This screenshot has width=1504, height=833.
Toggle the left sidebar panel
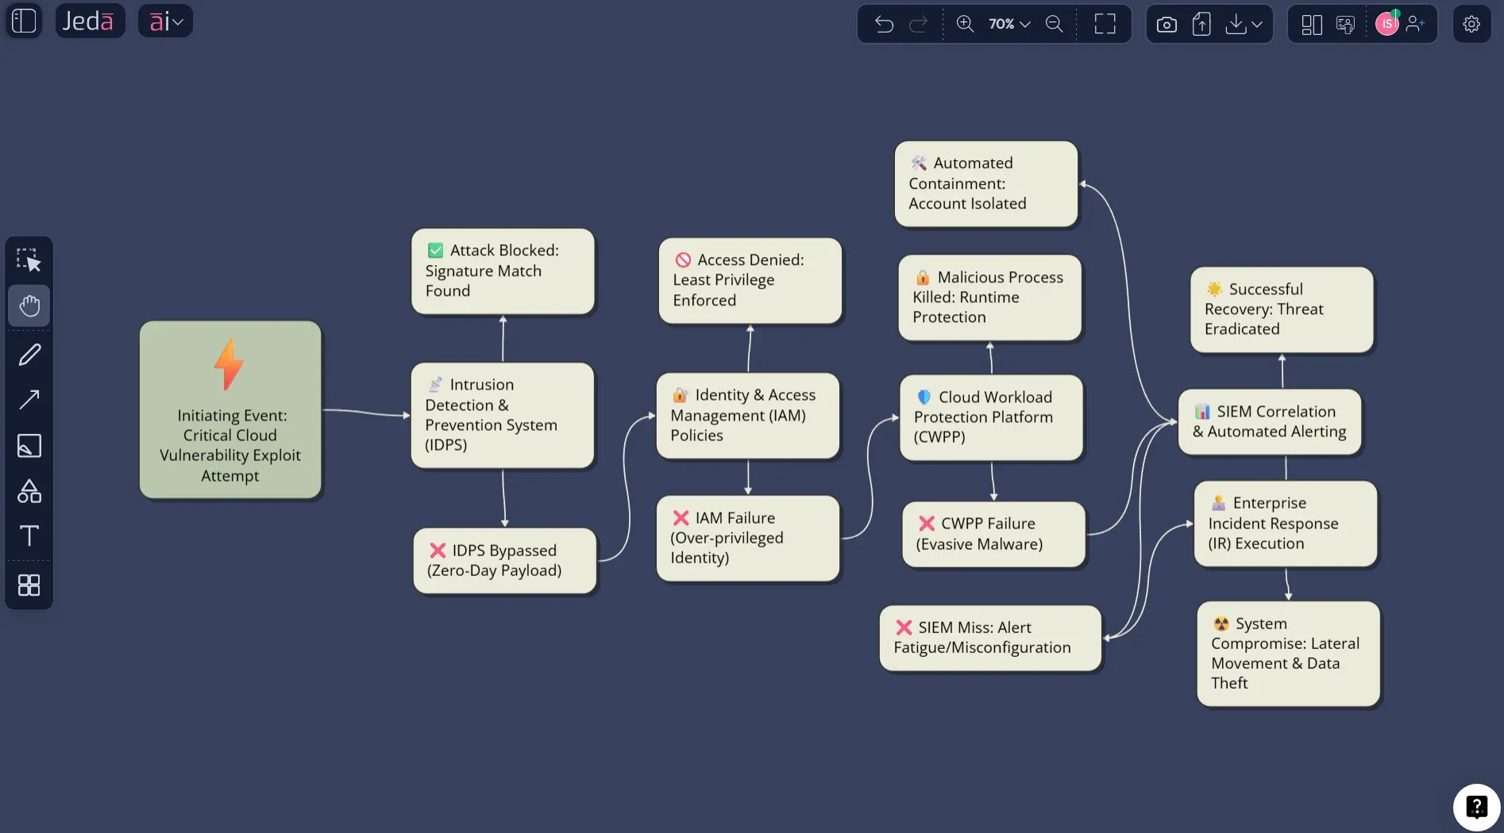tap(23, 21)
